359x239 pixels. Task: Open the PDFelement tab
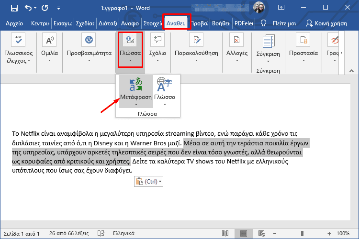244,23
